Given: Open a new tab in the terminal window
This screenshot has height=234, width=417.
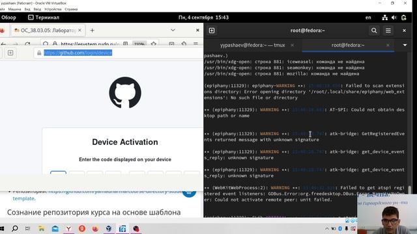Looking at the screenshot, I should (x=212, y=31).
